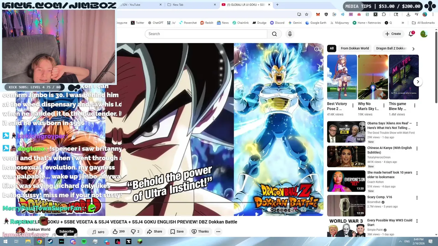The height and width of the screenshot is (246, 438).
Task: Open Windows Start menu
Action: tap(5, 242)
